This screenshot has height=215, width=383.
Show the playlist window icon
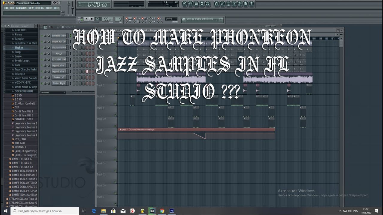[x=185, y=4]
